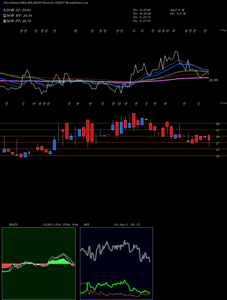Click the 'Pre C: 27.85' value
Screen dimensions: 227x300
[142, 21]
